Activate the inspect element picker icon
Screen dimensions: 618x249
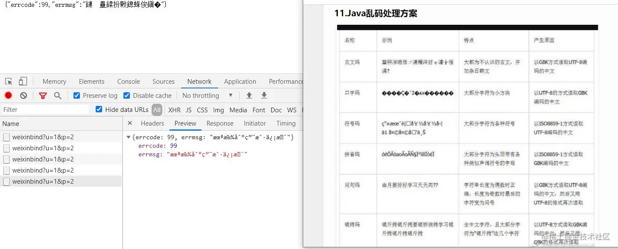(9, 81)
